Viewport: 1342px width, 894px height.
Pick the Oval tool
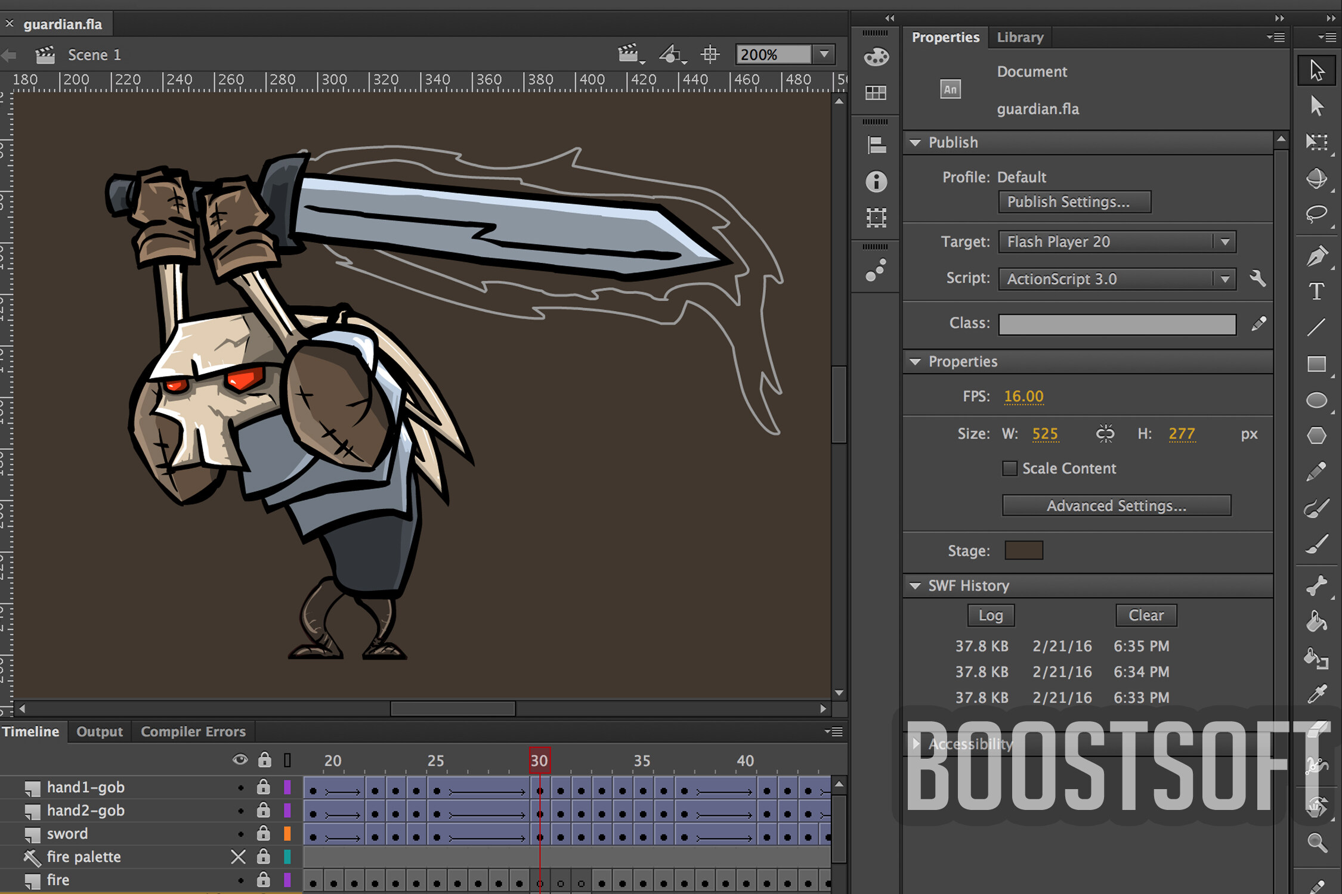(x=1316, y=401)
